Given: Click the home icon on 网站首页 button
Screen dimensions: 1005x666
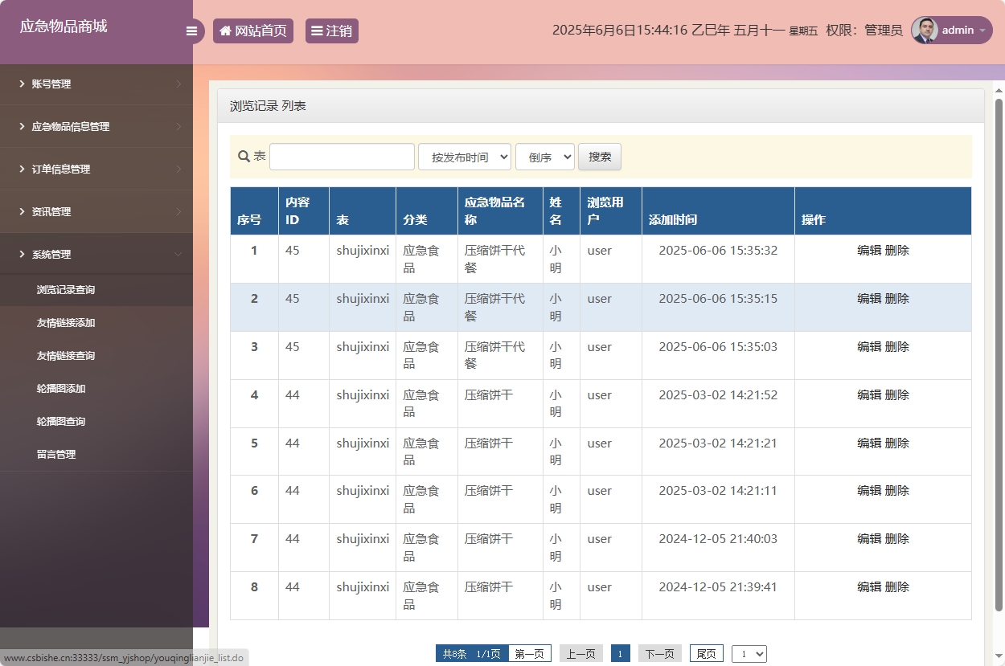Looking at the screenshot, I should click(x=225, y=31).
